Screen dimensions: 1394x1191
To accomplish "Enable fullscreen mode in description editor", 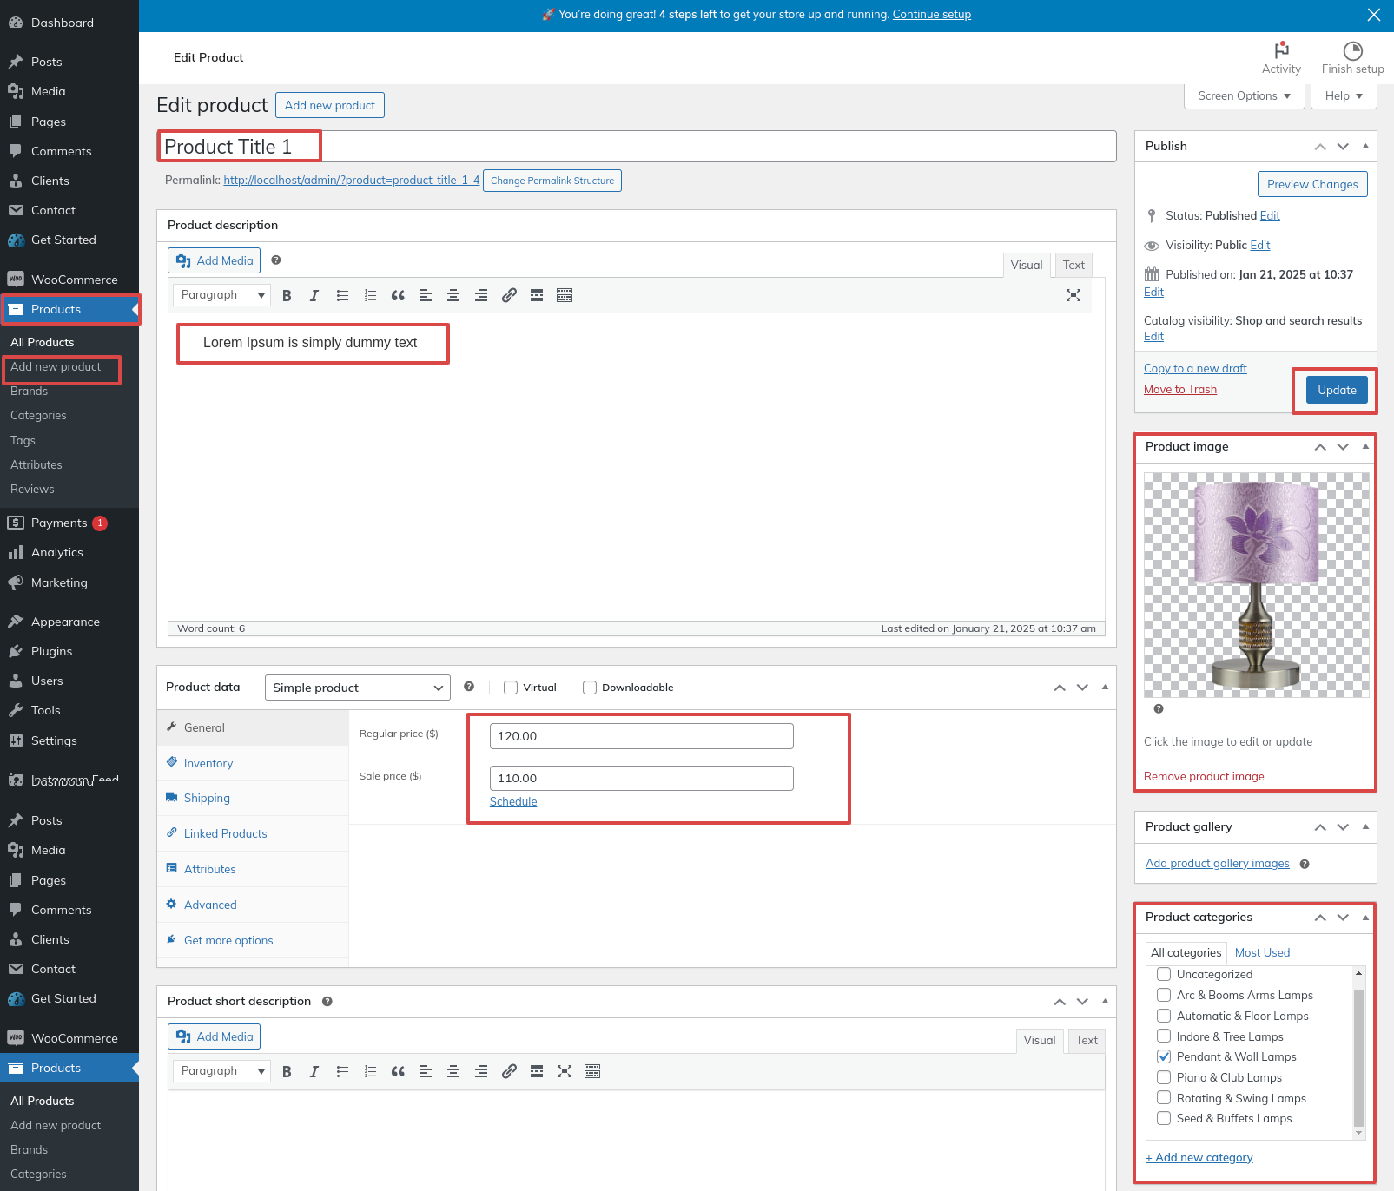I will tap(1074, 296).
